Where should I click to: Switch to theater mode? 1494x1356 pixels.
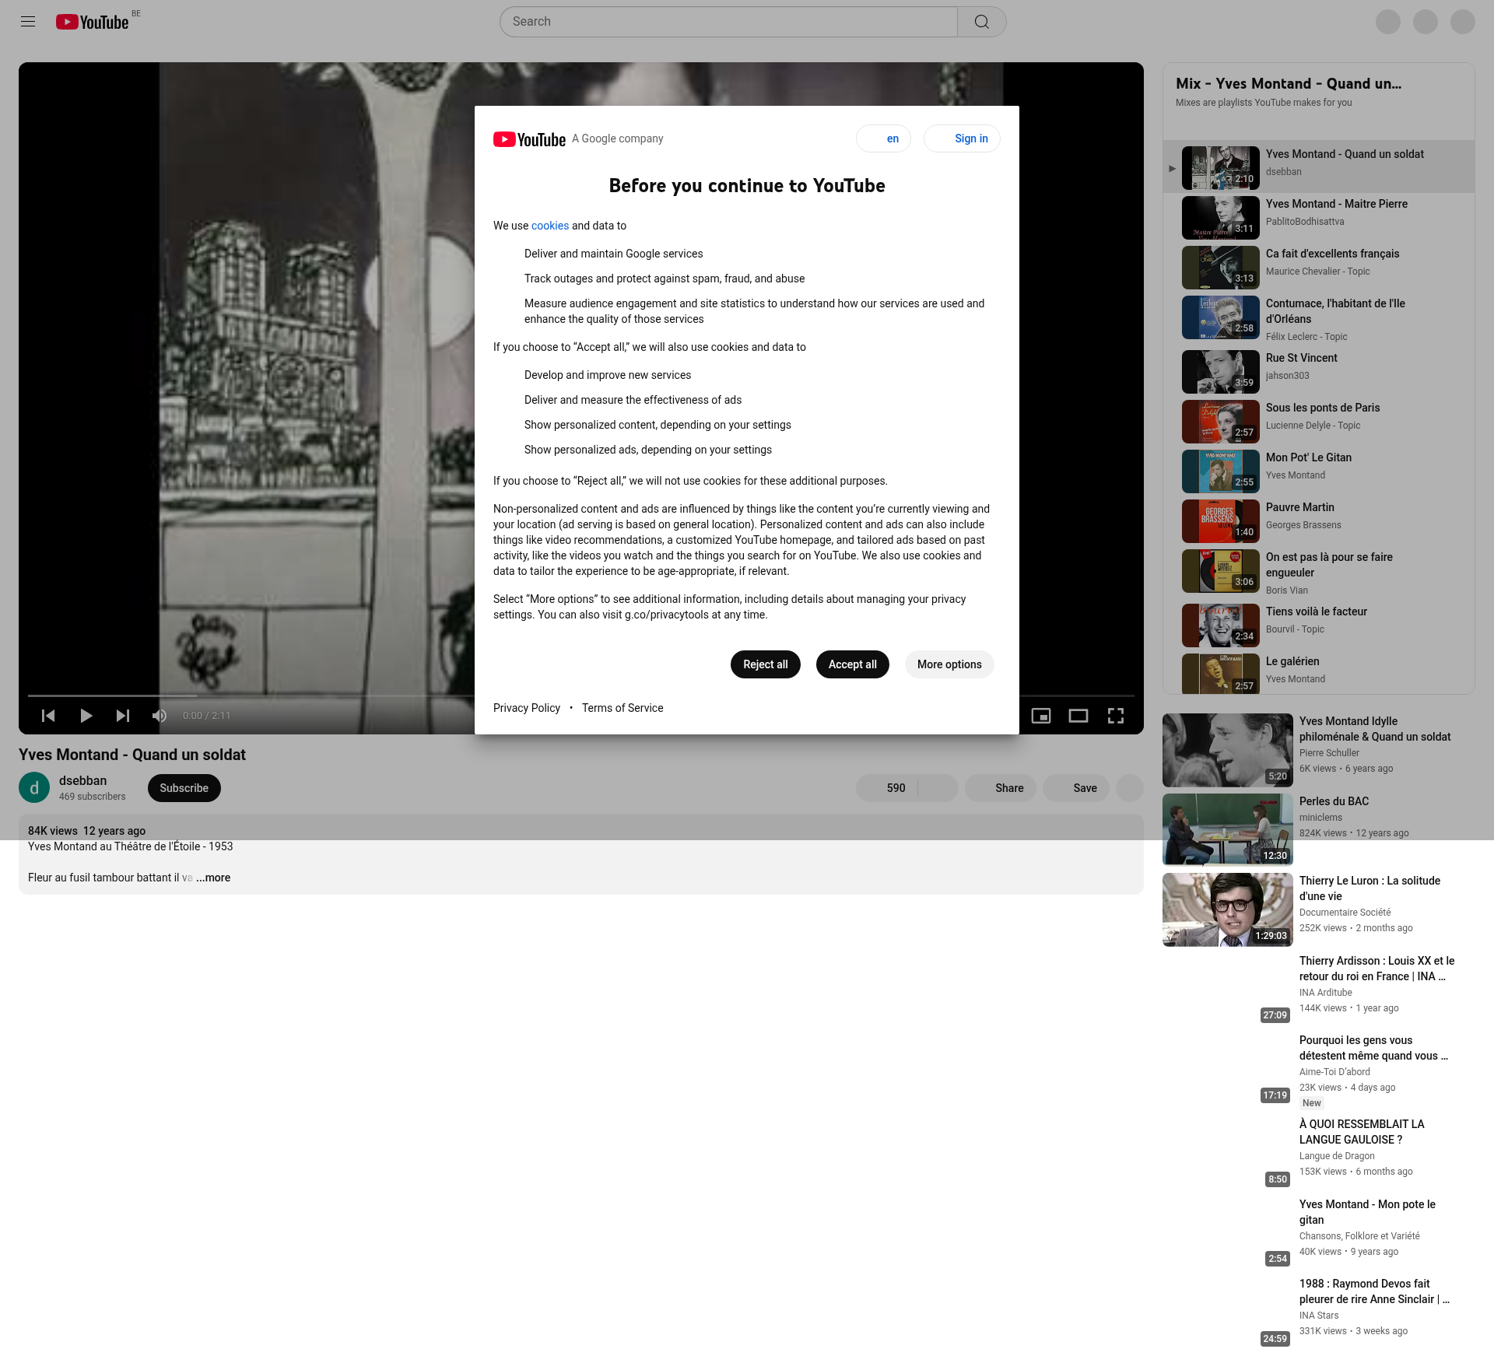[1078, 716]
